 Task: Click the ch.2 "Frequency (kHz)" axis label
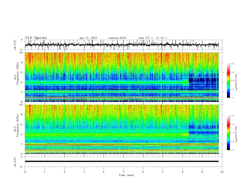[18, 125]
